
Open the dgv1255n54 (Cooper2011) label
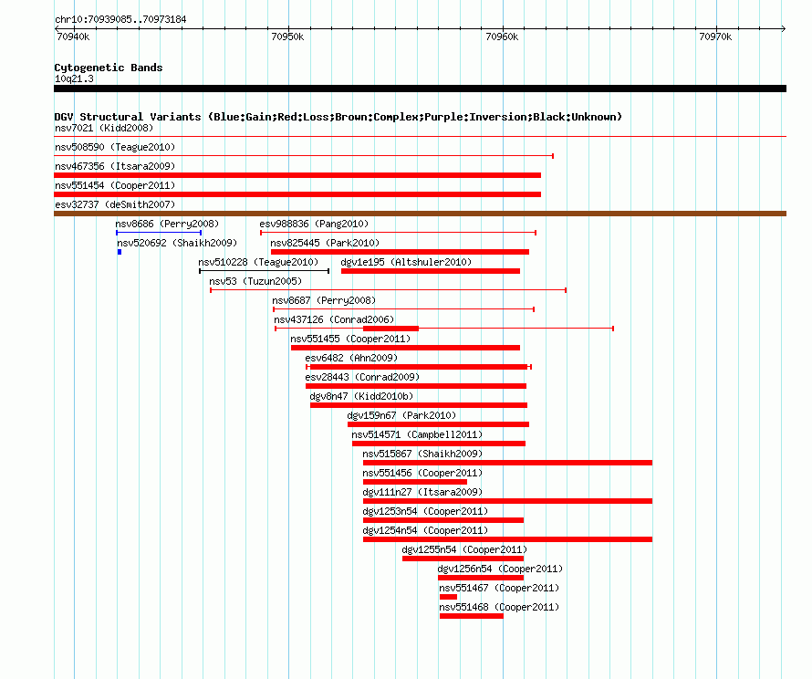pyautogui.click(x=464, y=549)
